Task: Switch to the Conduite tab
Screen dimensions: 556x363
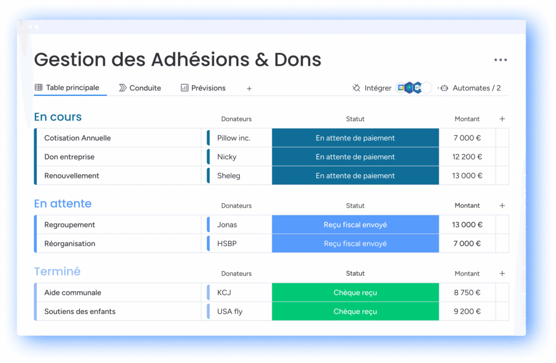Action: (140, 87)
